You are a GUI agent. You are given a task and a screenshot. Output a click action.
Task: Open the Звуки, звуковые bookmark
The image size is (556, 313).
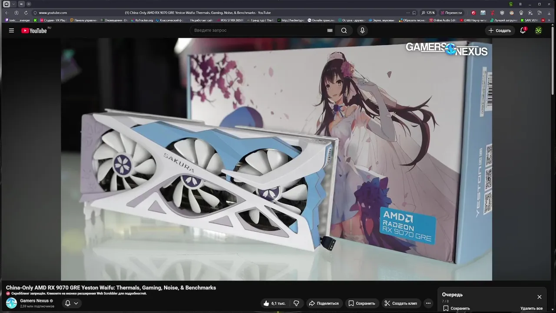tap(381, 20)
